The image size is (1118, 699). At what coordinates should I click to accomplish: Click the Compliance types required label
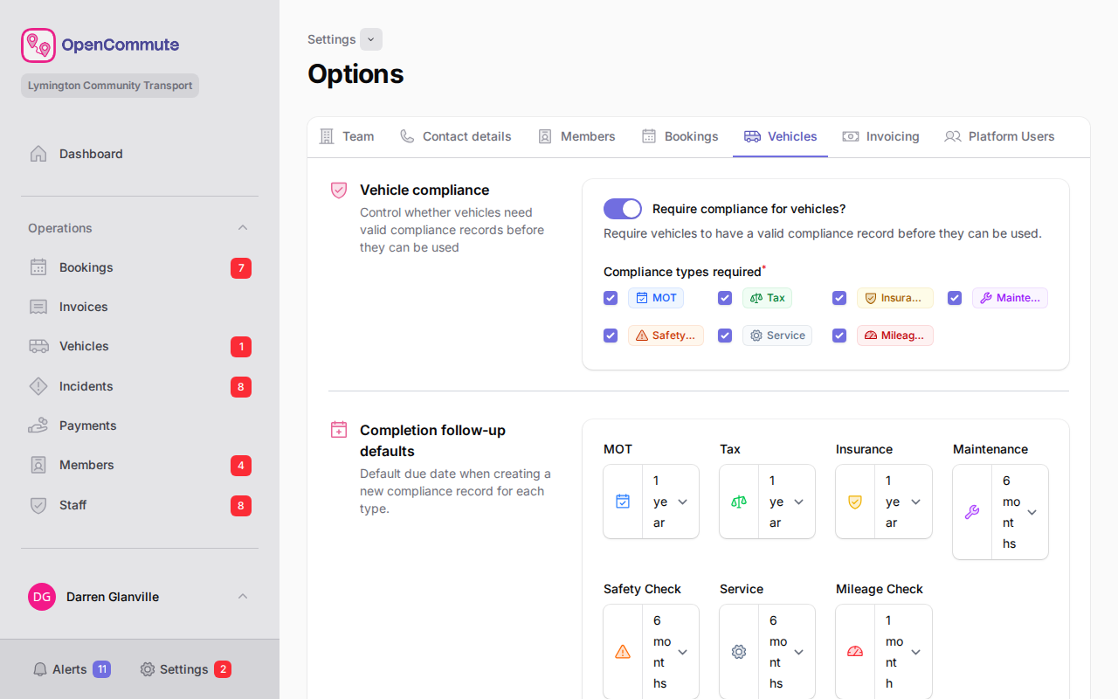coord(682,272)
